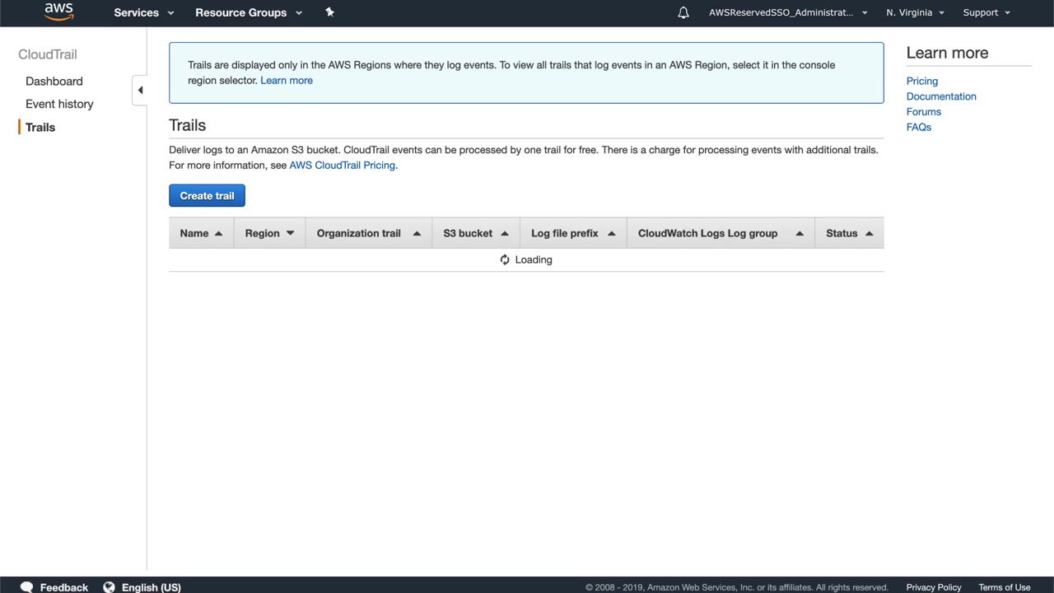The height and width of the screenshot is (593, 1054).
Task: Click the Create trail button
Action: pyautogui.click(x=207, y=196)
